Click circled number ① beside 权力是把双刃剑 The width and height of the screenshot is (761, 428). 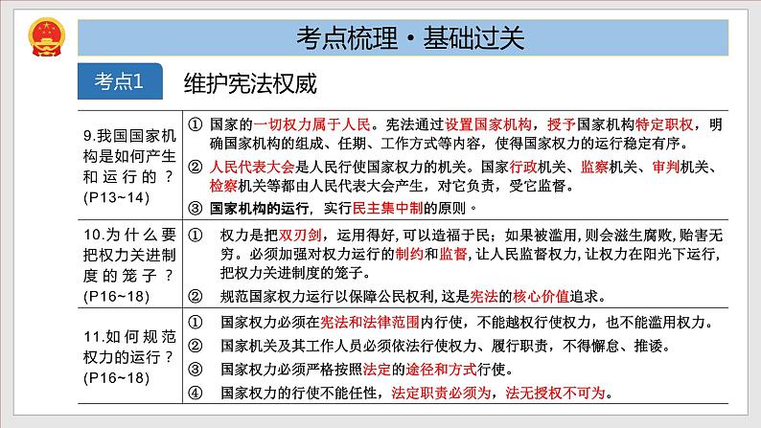click(x=194, y=233)
